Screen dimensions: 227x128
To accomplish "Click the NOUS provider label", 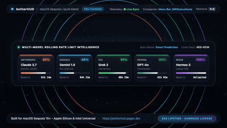I will (179, 60).
